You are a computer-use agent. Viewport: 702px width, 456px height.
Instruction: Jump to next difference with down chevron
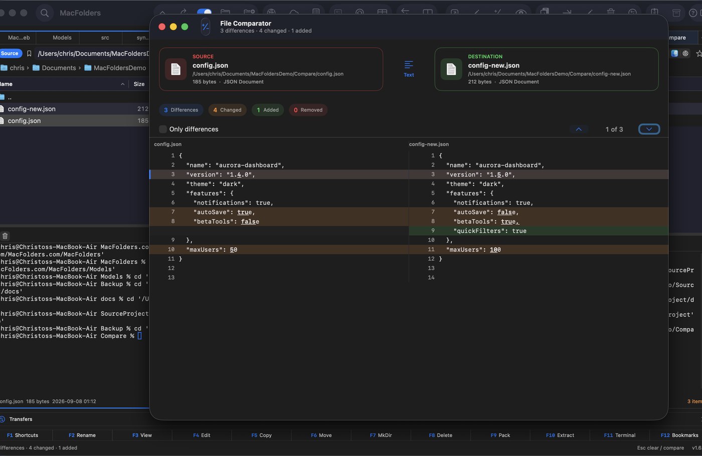[649, 129]
